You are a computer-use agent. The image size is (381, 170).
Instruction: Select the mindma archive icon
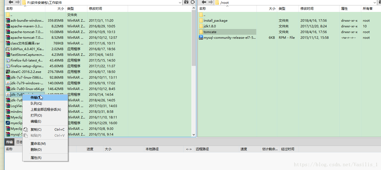click(x=8, y=112)
